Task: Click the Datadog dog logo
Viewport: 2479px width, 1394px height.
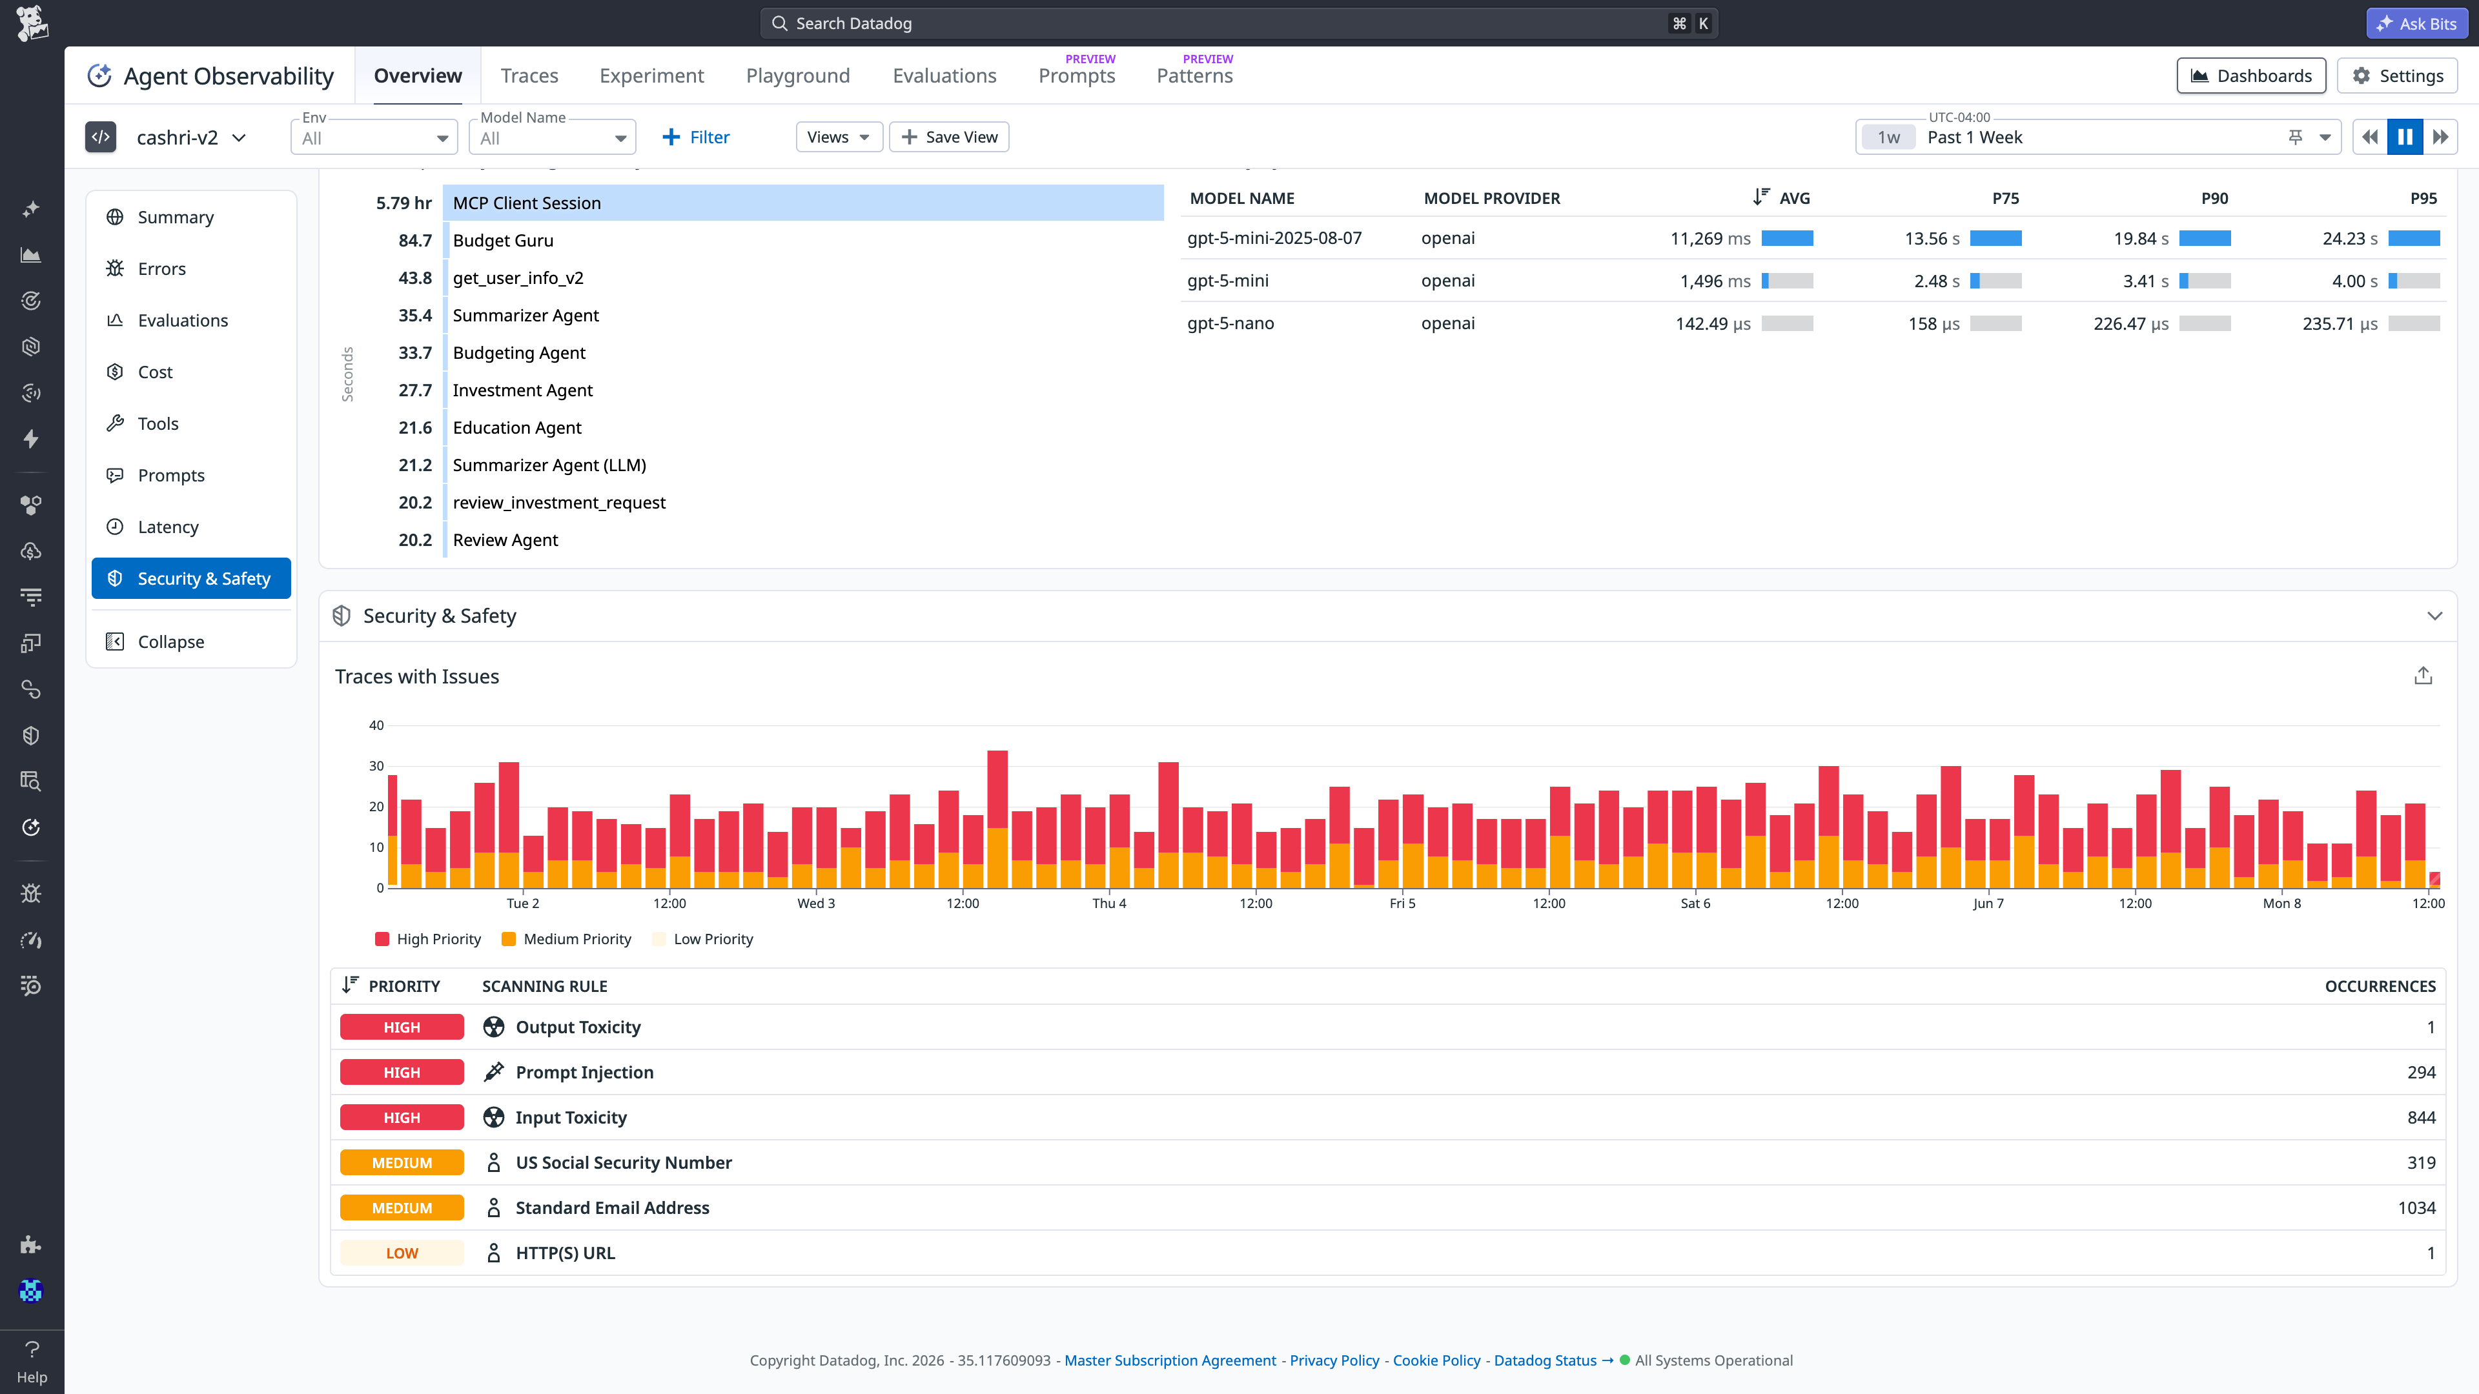Action: tap(32, 23)
